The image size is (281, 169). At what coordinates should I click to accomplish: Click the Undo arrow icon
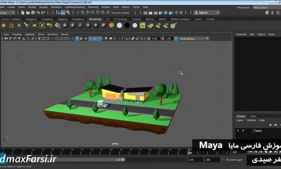coord(37,13)
